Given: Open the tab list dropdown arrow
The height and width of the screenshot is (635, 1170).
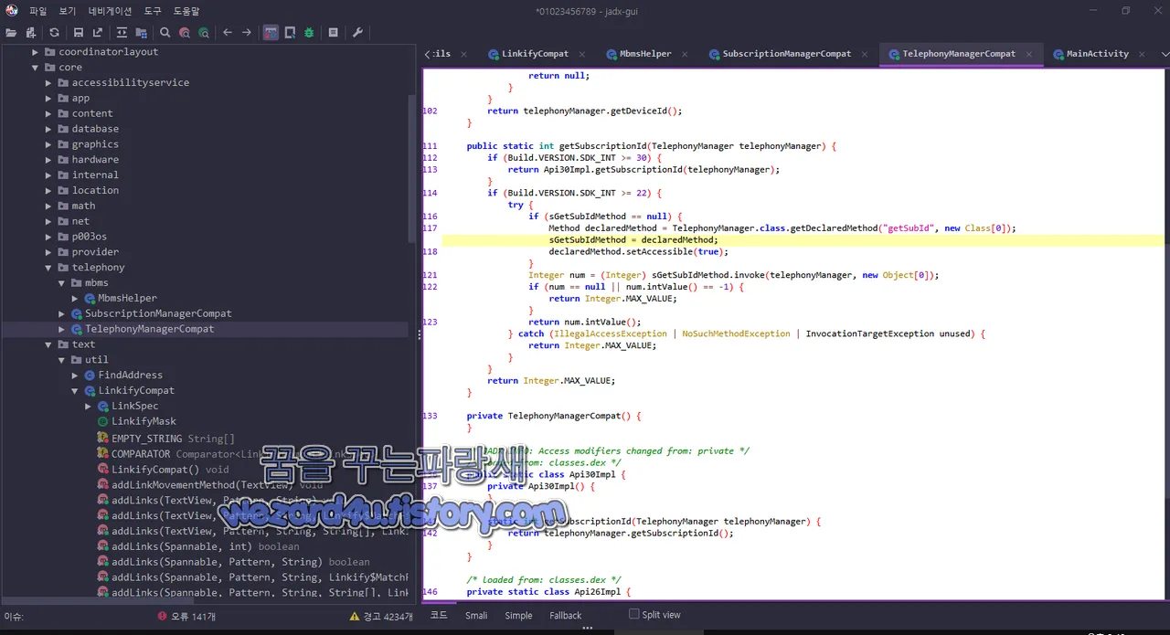Looking at the screenshot, I should 1165,54.
